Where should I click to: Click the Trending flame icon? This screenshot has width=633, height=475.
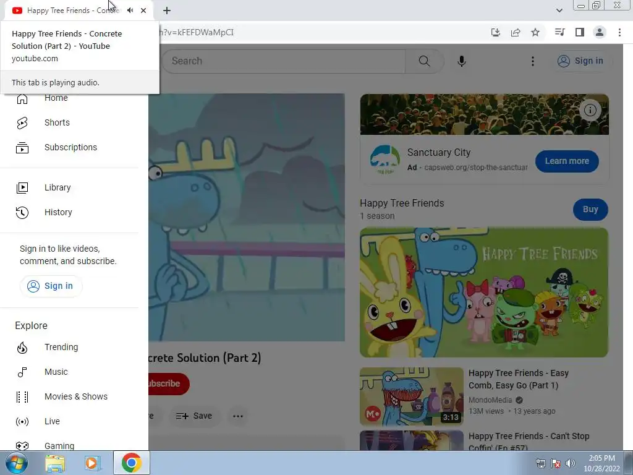point(22,348)
